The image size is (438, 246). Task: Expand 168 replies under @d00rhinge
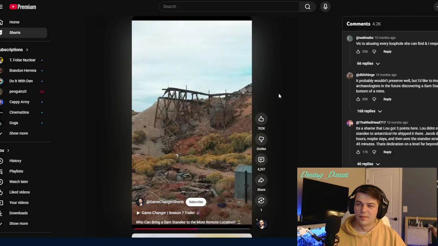pyautogui.click(x=369, y=111)
